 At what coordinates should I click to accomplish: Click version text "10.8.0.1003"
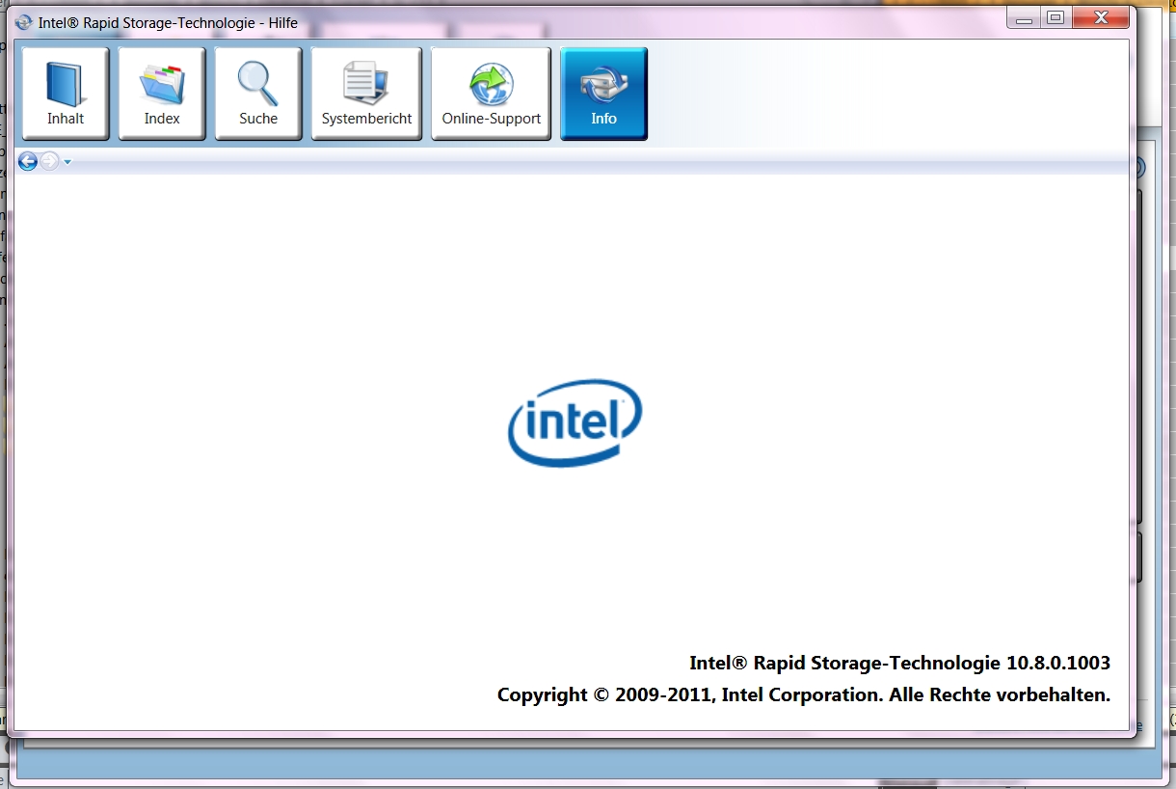pos(1058,663)
